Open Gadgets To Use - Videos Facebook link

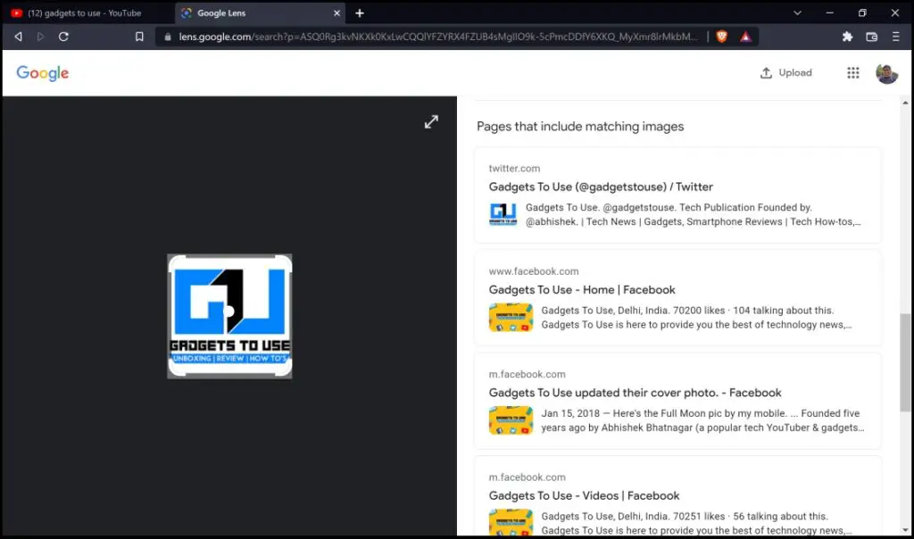click(584, 496)
